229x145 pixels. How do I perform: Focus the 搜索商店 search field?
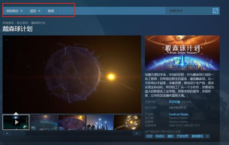pyautogui.click(x=189, y=11)
